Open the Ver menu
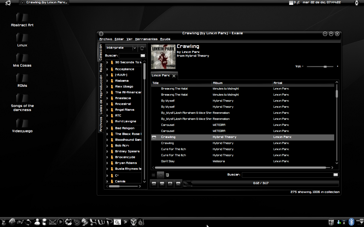This screenshot has height=227, width=364. [x=130, y=39]
